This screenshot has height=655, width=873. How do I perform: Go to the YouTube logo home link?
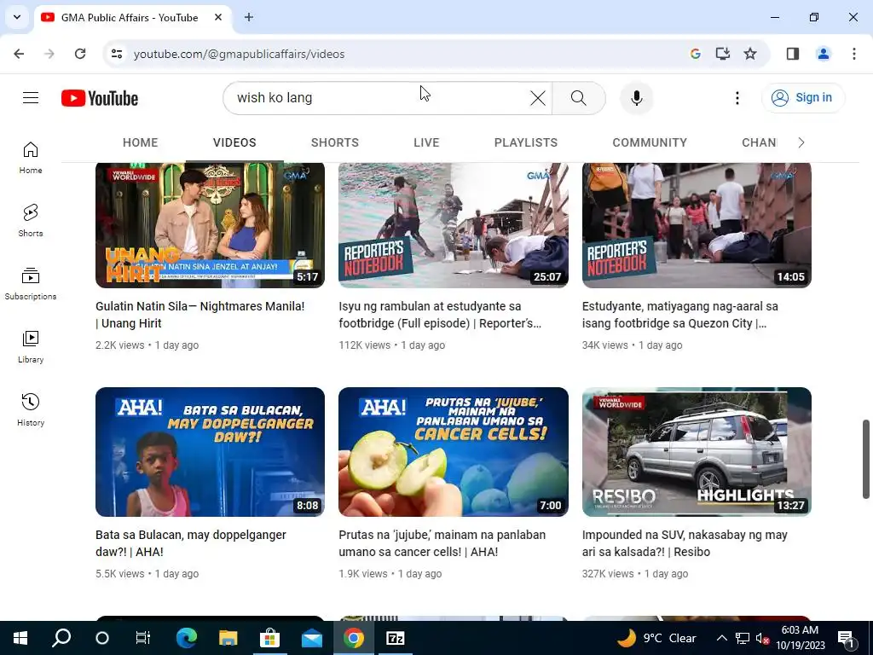(x=100, y=98)
